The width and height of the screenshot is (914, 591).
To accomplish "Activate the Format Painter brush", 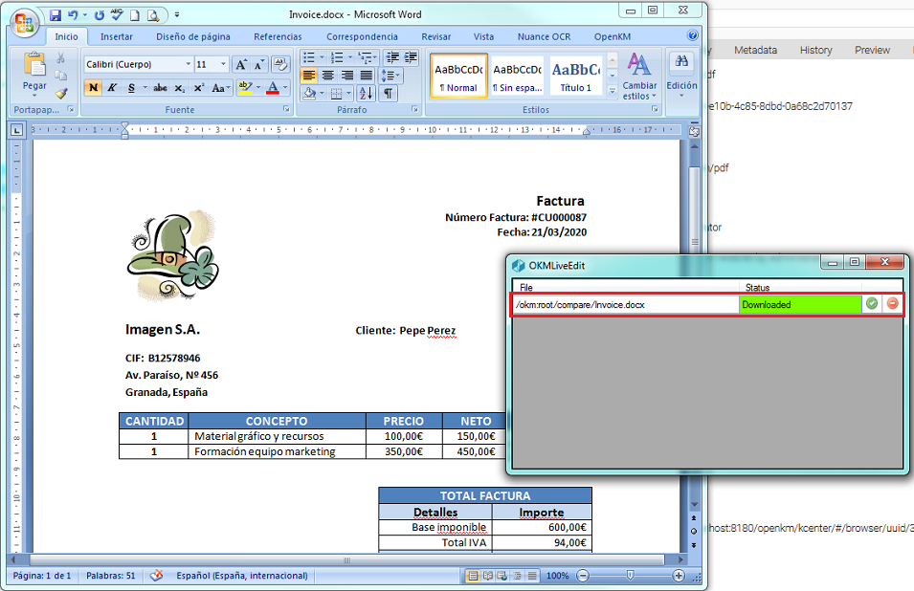I will point(61,93).
